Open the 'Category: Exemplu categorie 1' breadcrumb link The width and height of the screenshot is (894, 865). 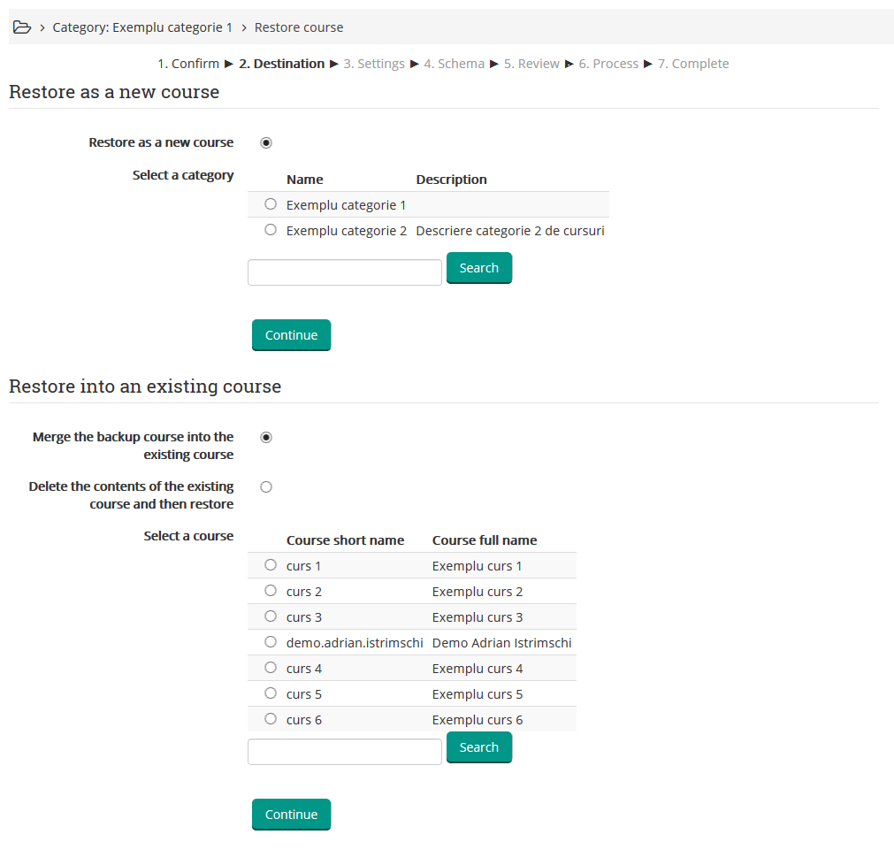tap(142, 27)
